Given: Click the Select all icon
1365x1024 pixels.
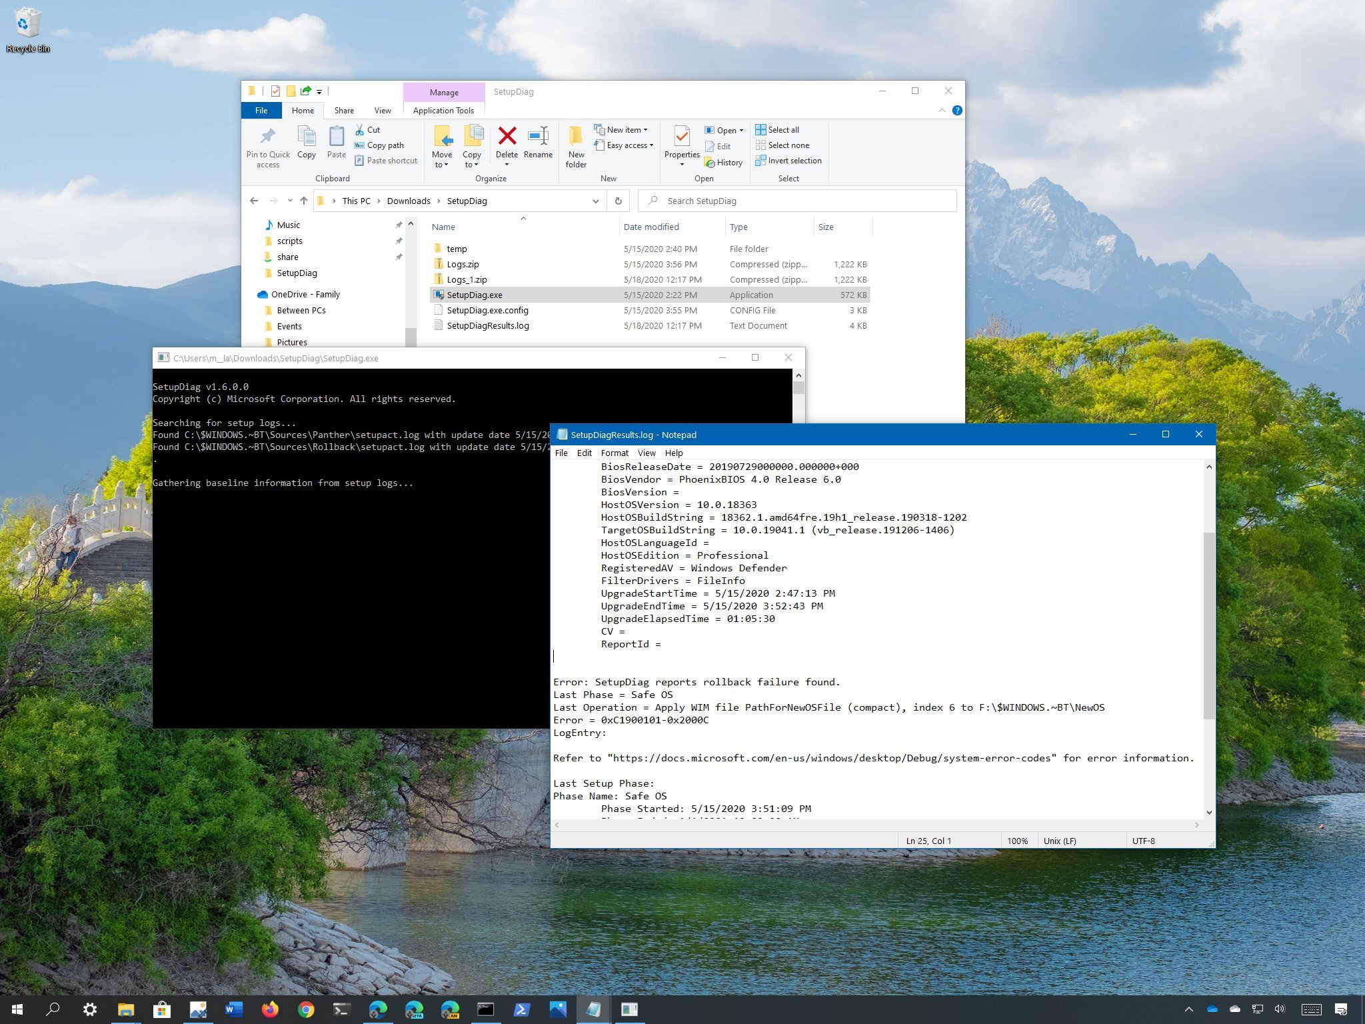Looking at the screenshot, I should (777, 129).
